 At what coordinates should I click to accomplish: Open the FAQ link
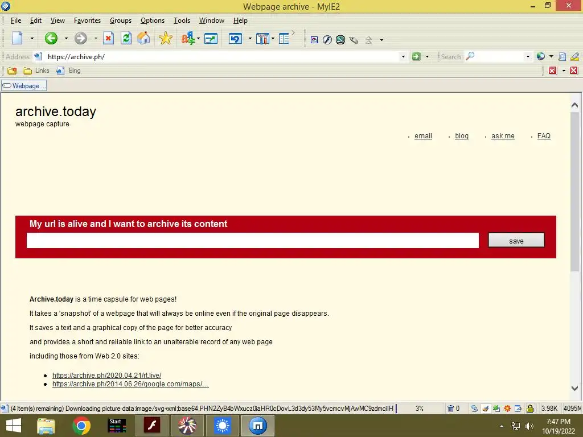point(544,136)
